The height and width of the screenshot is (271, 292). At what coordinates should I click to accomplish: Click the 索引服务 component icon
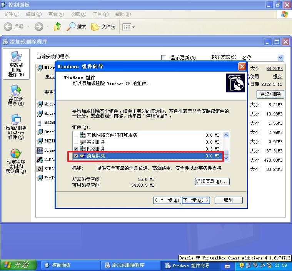83,142
